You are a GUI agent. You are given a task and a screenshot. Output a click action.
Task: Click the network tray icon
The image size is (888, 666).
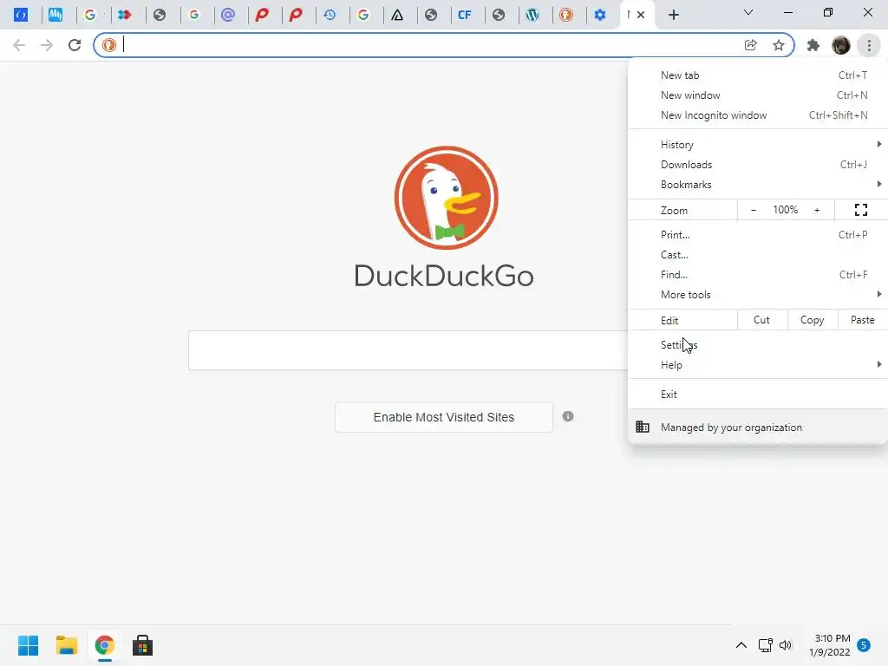click(x=765, y=645)
